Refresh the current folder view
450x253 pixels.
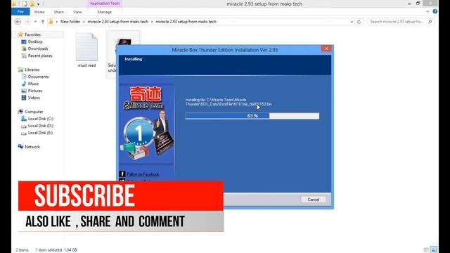point(359,22)
